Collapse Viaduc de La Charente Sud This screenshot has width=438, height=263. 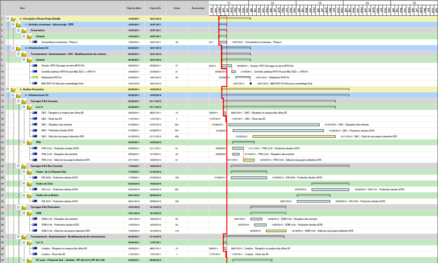[24, 171]
